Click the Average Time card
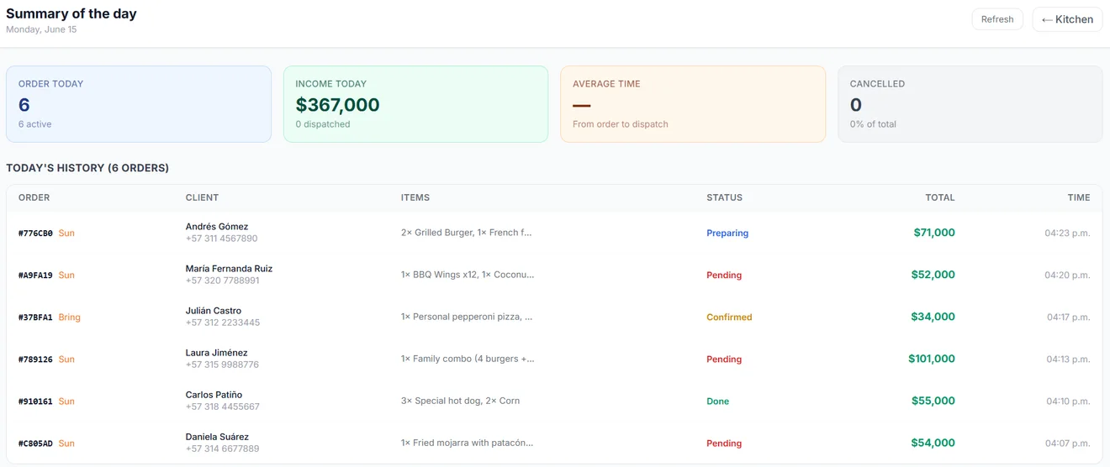 coord(693,104)
